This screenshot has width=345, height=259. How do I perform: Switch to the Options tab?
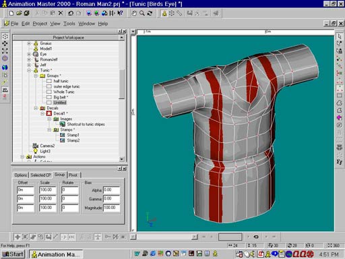[x=21, y=175]
